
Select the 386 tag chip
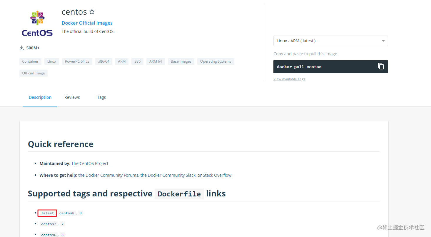click(x=137, y=61)
